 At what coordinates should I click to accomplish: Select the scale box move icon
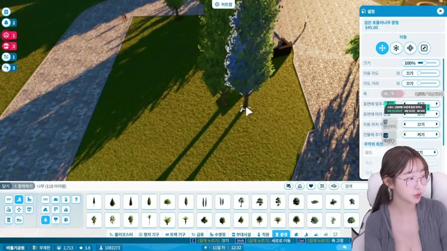pos(424,48)
